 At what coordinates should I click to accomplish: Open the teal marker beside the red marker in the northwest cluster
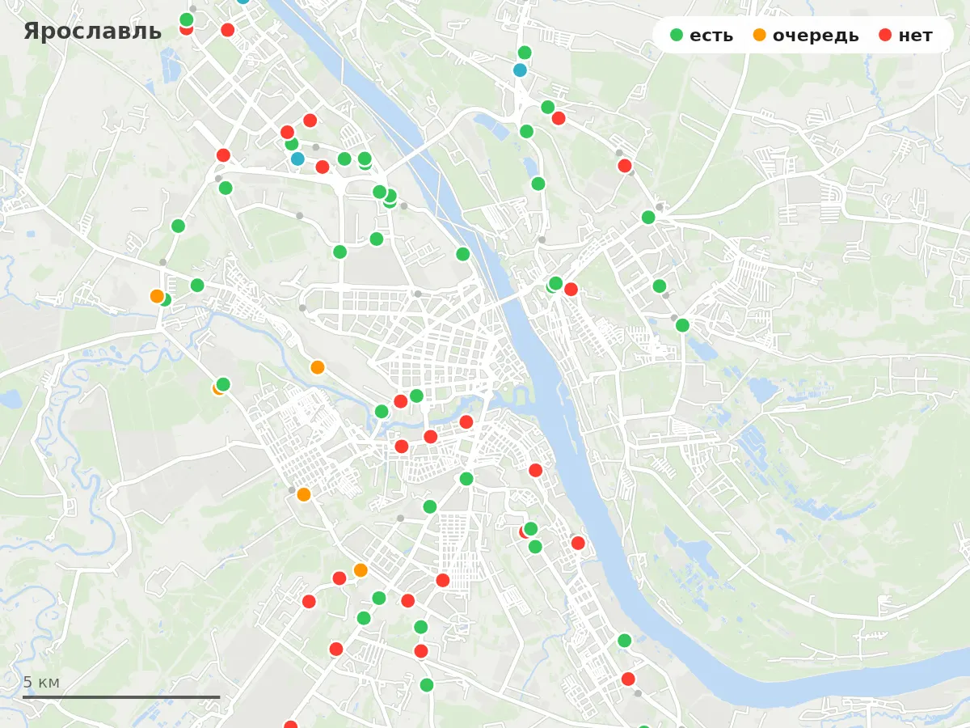point(297,159)
